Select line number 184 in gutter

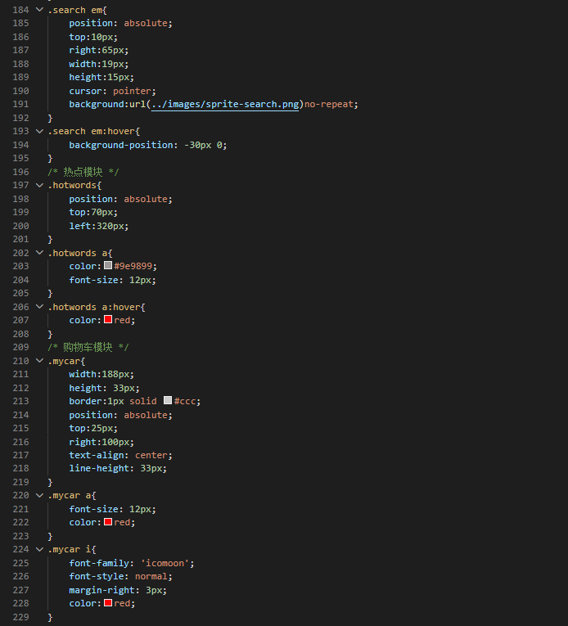[x=20, y=10]
